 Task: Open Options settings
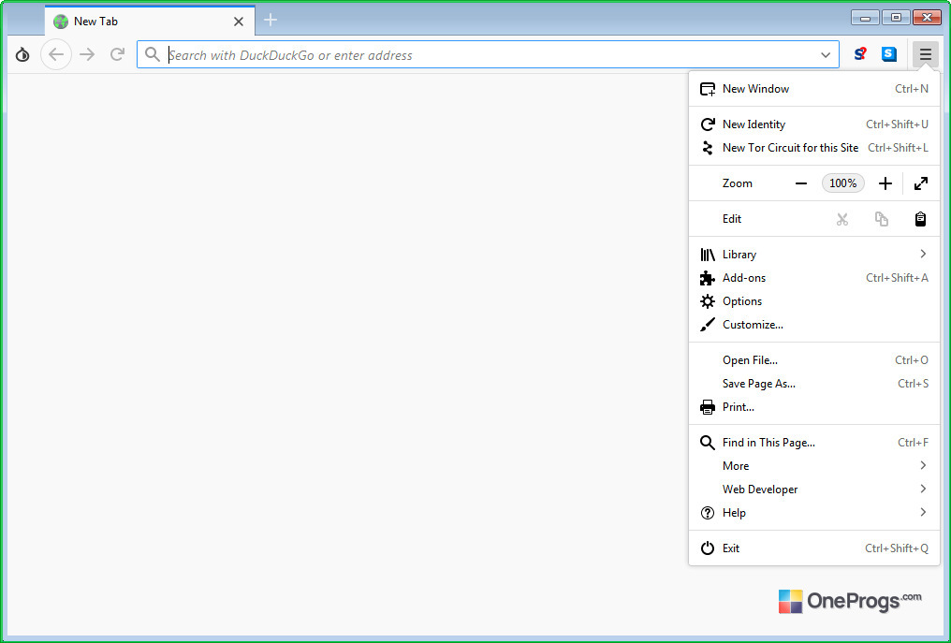click(x=814, y=300)
